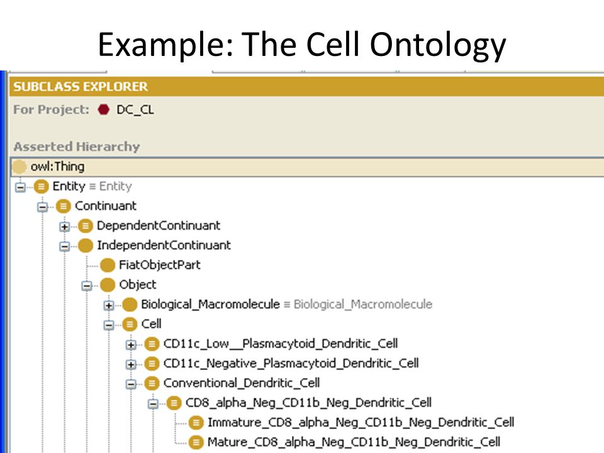604x453 pixels.
Task: Click the Cell class icon
Action: pos(130,325)
